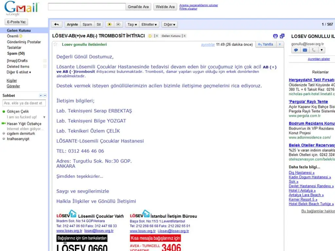The width and height of the screenshot is (335, 251).
Task: Show message details via ayrıntılar link
Action: click(x=208, y=45)
